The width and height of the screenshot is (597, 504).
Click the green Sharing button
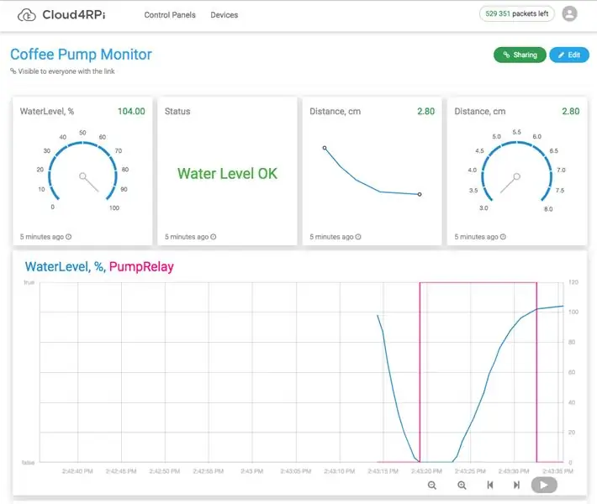point(520,55)
